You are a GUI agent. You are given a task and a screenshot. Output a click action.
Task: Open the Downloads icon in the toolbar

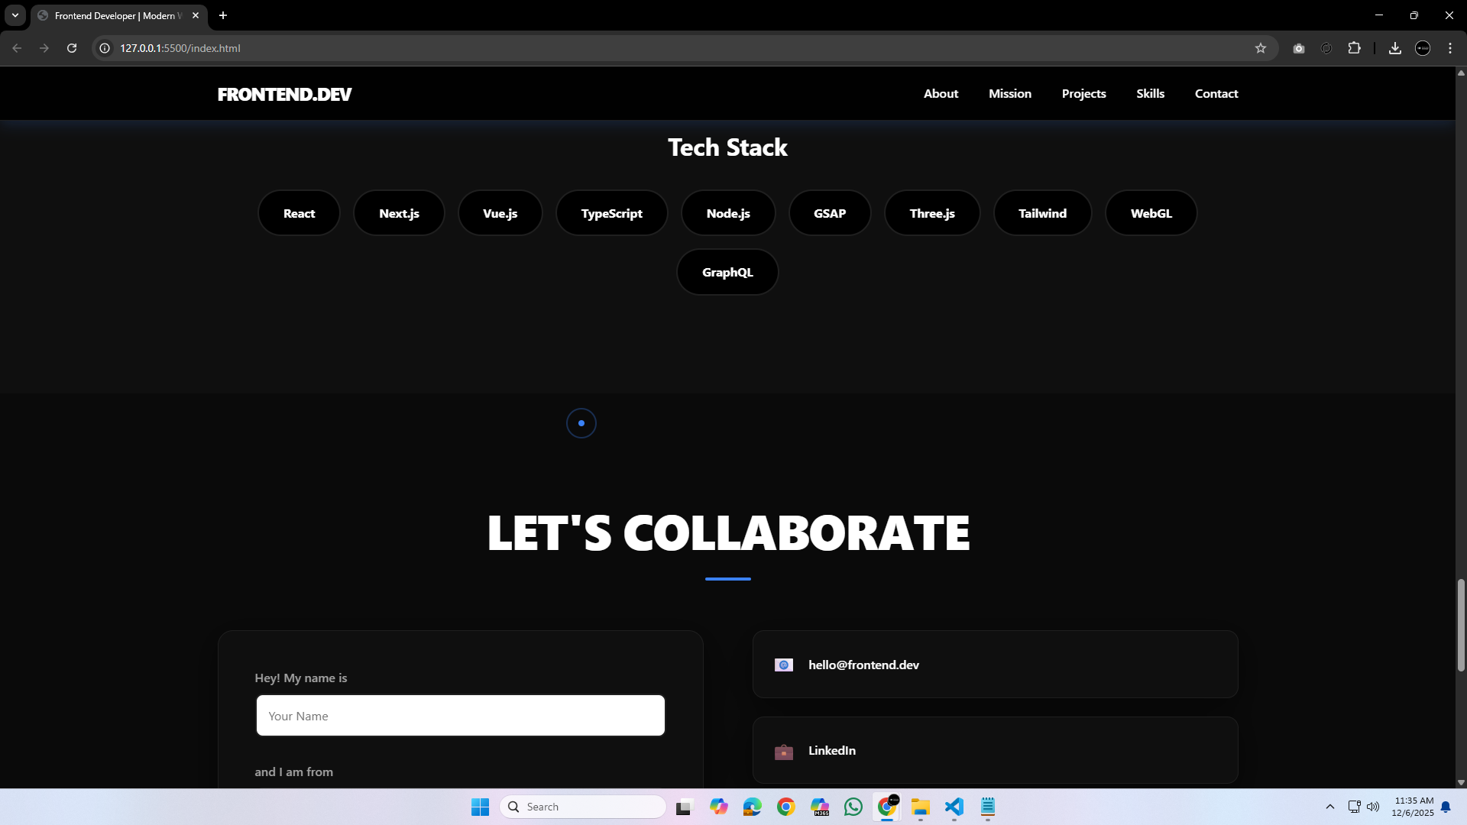tap(1394, 47)
